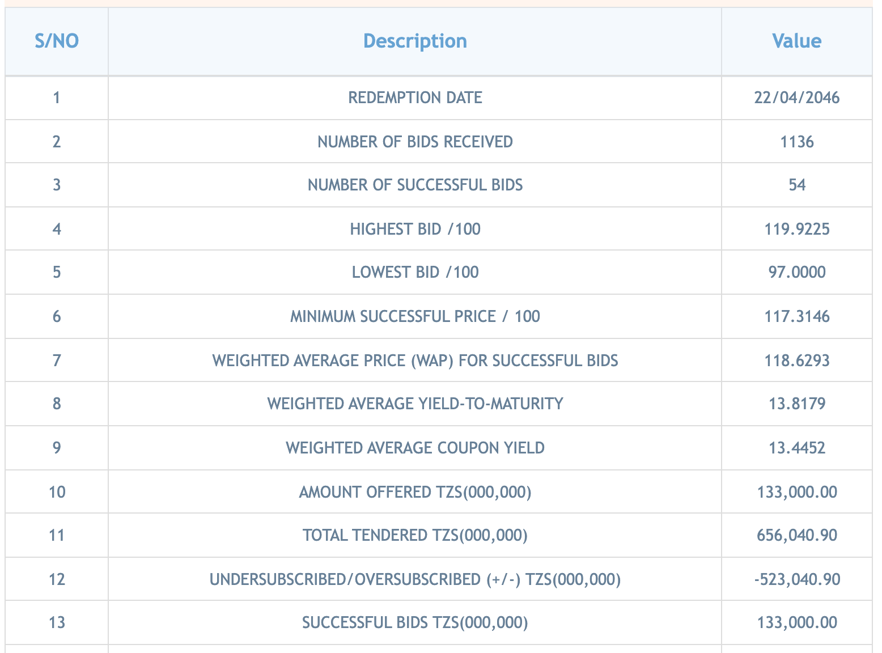Select the REDEMPTION DATE description cell
The height and width of the screenshot is (653, 882).
coord(415,97)
